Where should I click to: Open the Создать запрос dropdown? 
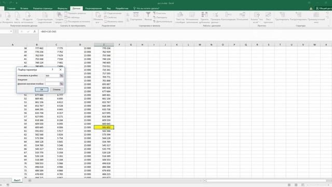tap(59, 18)
